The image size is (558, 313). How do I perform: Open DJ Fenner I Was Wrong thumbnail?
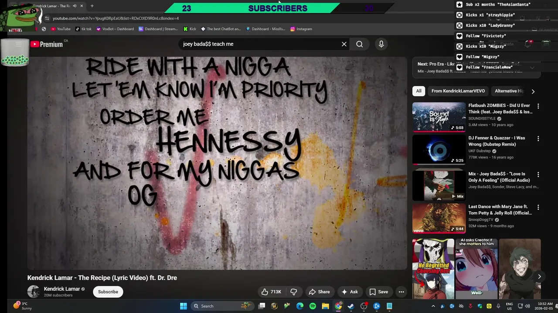tap(439, 149)
